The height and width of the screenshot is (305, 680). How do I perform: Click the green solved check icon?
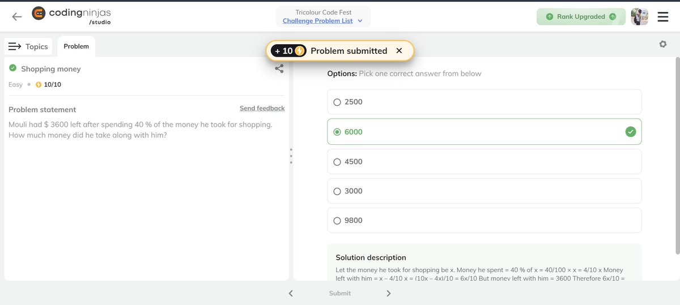tap(12, 68)
